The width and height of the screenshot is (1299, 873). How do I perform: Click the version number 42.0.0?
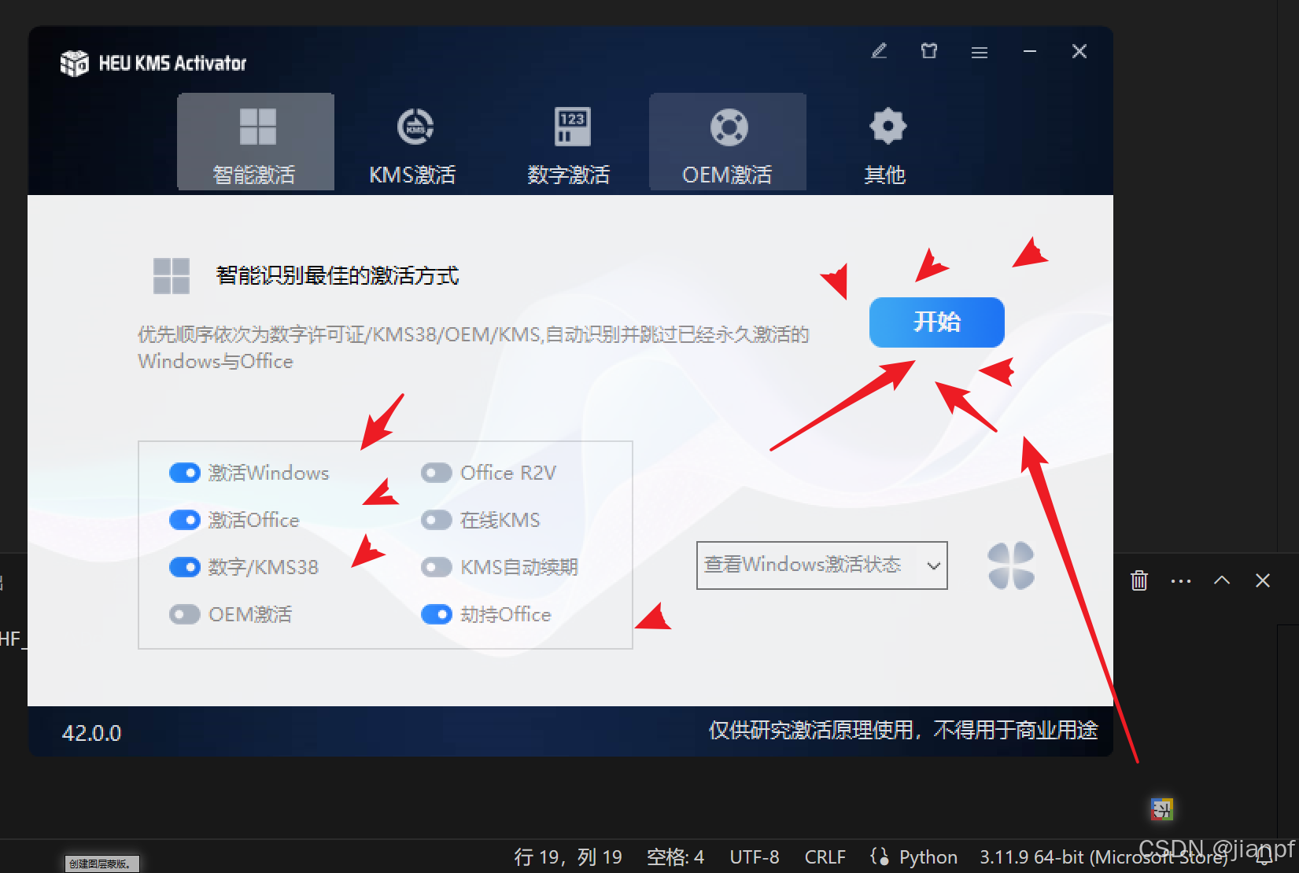tap(92, 733)
